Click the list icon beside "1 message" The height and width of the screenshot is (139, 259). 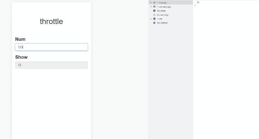tap(154, 3)
